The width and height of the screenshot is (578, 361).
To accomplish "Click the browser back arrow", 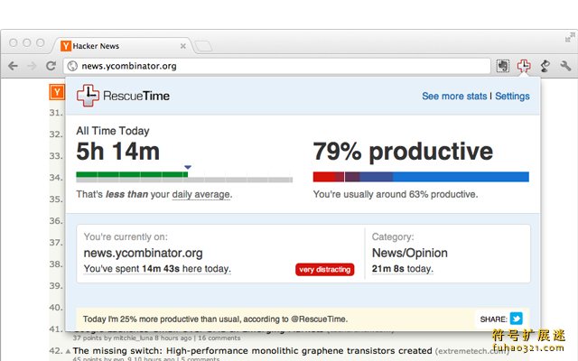I will (14, 66).
